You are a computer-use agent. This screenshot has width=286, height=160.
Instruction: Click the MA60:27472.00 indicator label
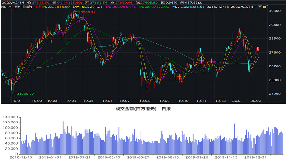154,7
